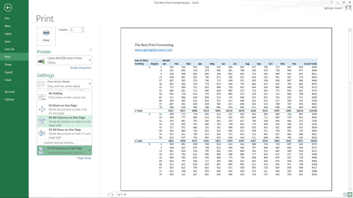Click the current page number field
353x198 pixels.
pos(113,195)
